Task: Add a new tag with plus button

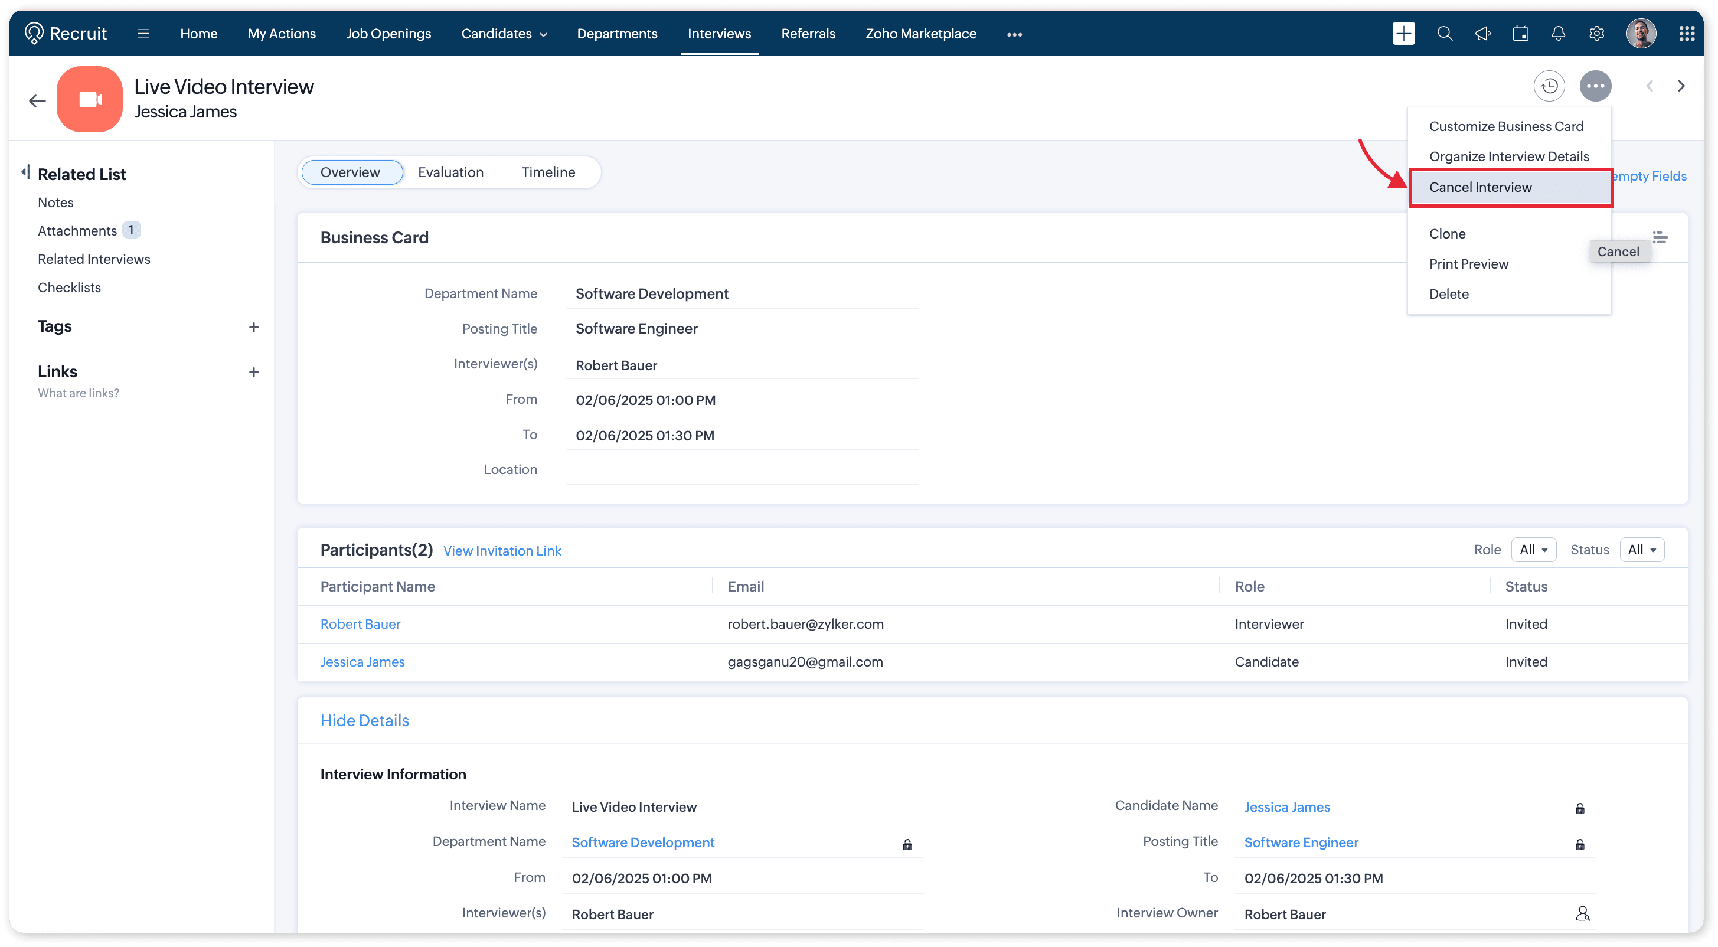Action: click(x=253, y=326)
